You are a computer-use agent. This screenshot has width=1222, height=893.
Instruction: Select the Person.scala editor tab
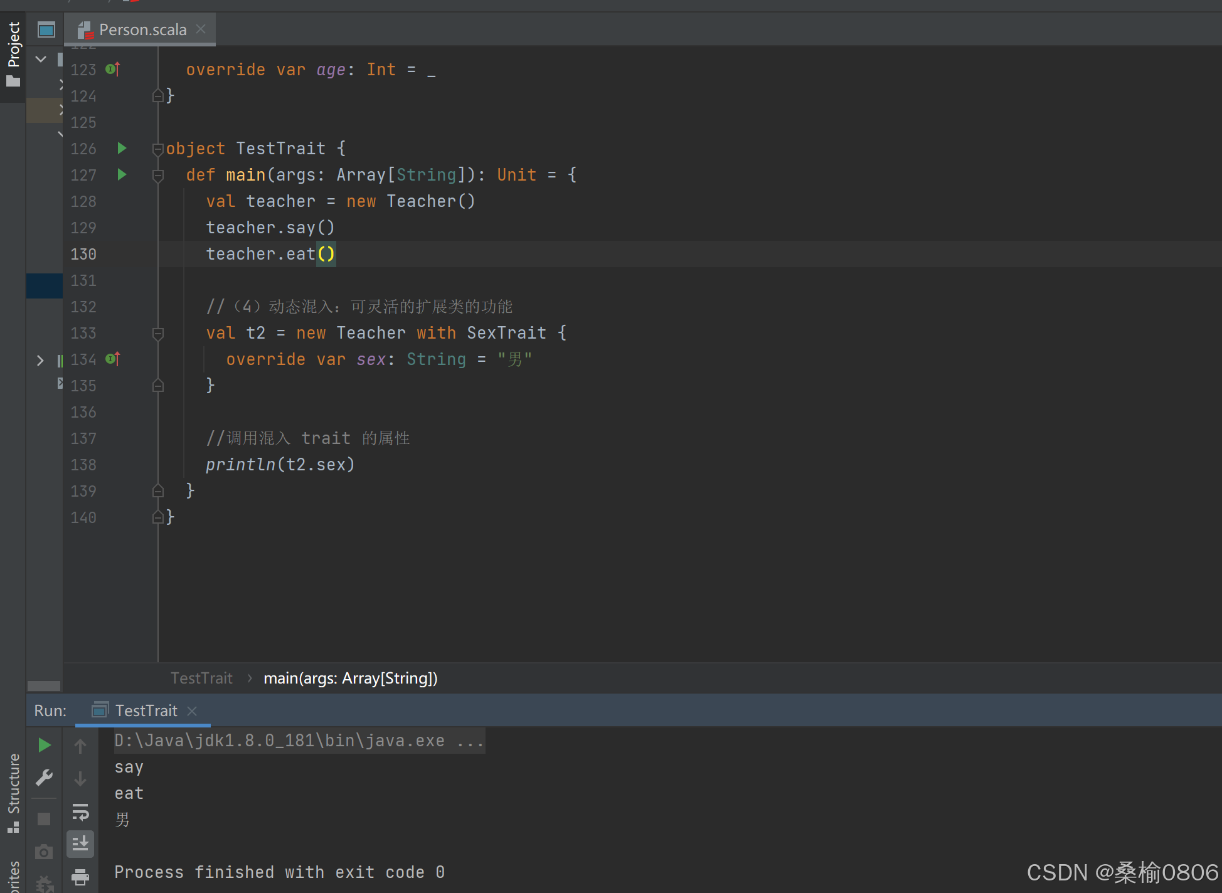pos(142,29)
